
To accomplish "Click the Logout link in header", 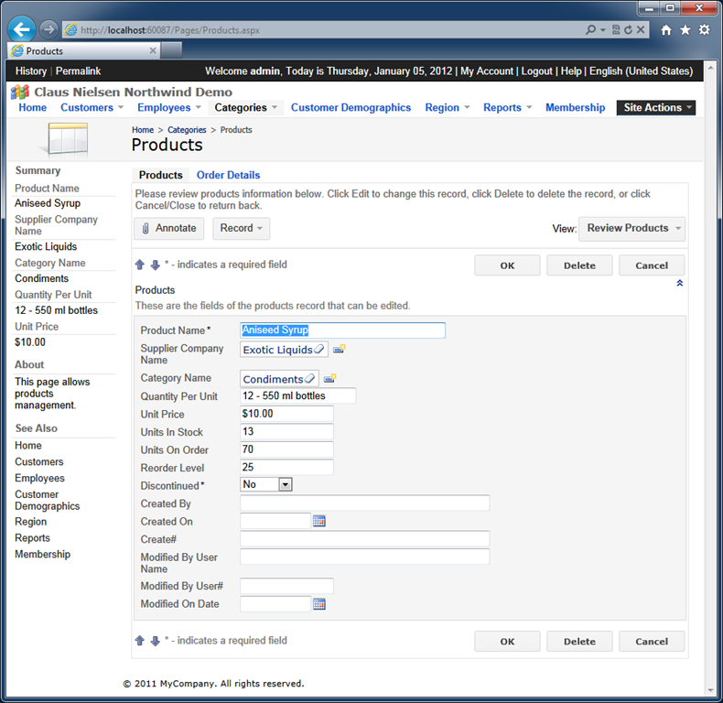I will (x=536, y=71).
